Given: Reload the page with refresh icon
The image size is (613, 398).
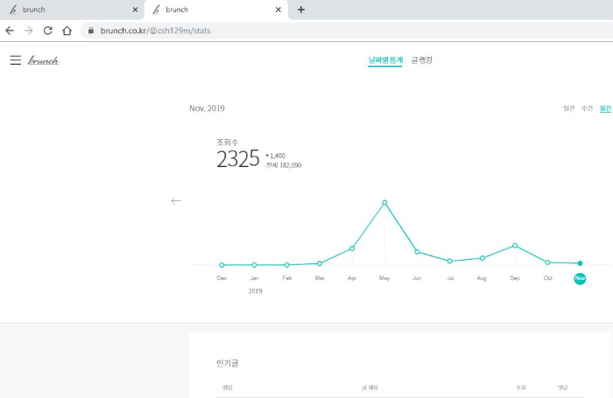Looking at the screenshot, I should click(x=47, y=31).
